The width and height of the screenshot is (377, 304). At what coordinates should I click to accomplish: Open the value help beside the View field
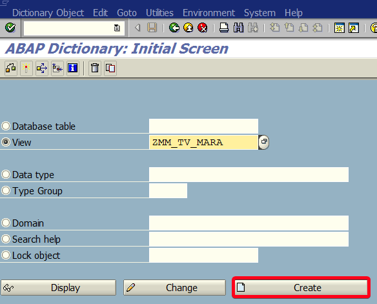(264, 142)
